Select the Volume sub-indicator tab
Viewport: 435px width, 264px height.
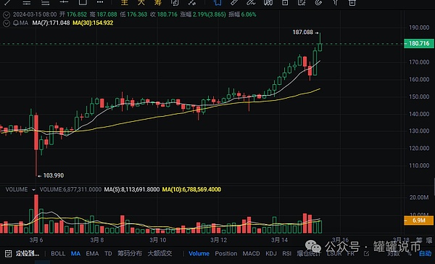point(199,253)
